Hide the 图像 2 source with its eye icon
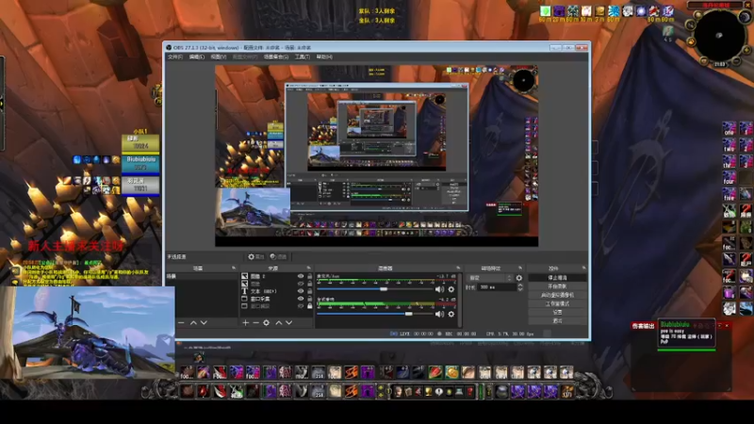Viewport: 754px width, 424px height. (301, 276)
